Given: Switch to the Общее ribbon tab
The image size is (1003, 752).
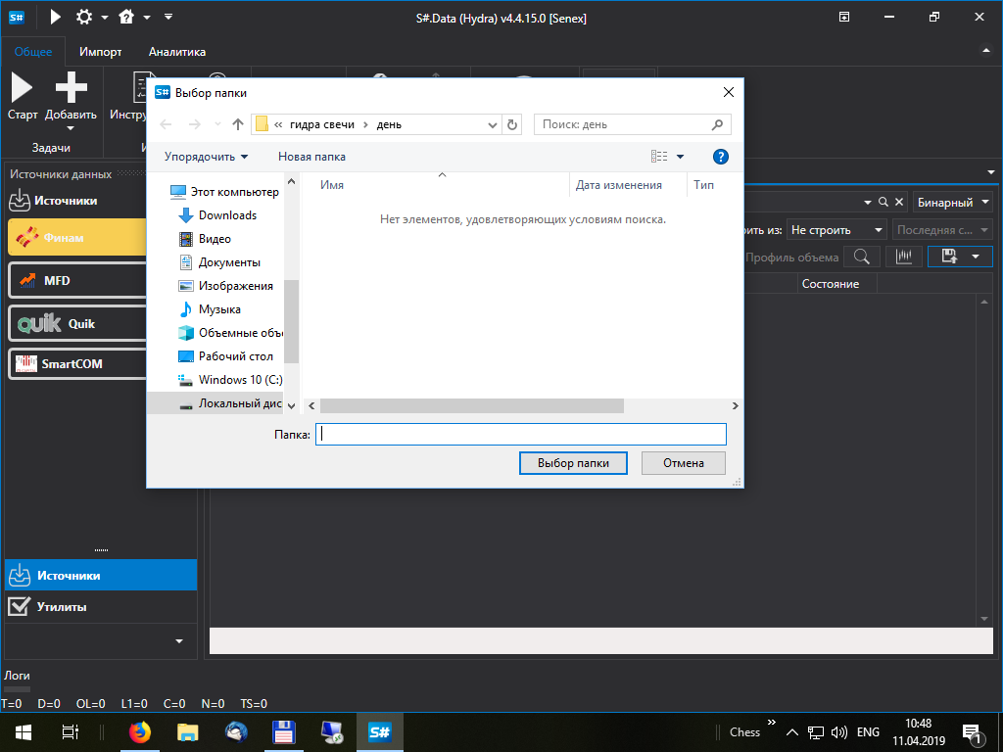Looking at the screenshot, I should [x=33, y=52].
